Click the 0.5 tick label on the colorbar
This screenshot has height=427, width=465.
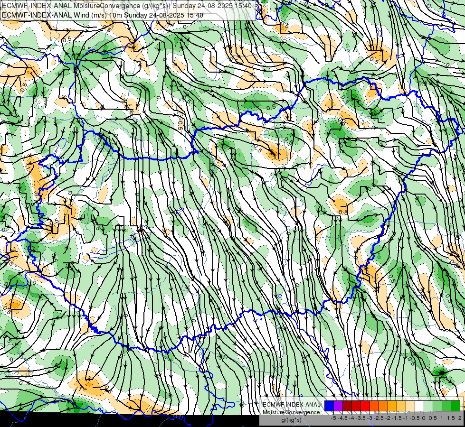click(x=433, y=418)
